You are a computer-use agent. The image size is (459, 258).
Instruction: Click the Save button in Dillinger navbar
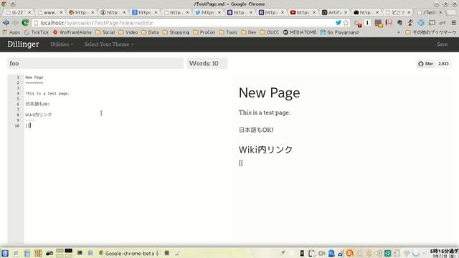(x=442, y=44)
